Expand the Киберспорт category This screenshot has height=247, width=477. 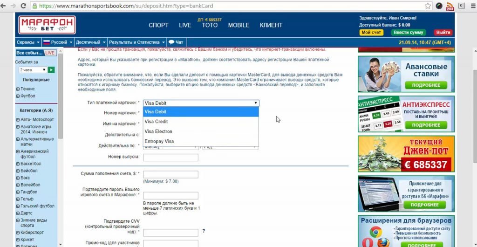[x=18, y=233]
